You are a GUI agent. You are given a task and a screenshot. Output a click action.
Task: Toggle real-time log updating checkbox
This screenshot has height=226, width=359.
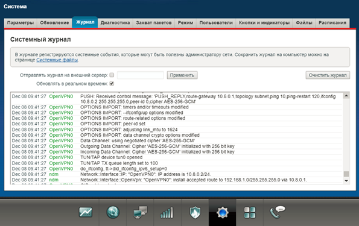coord(112,84)
